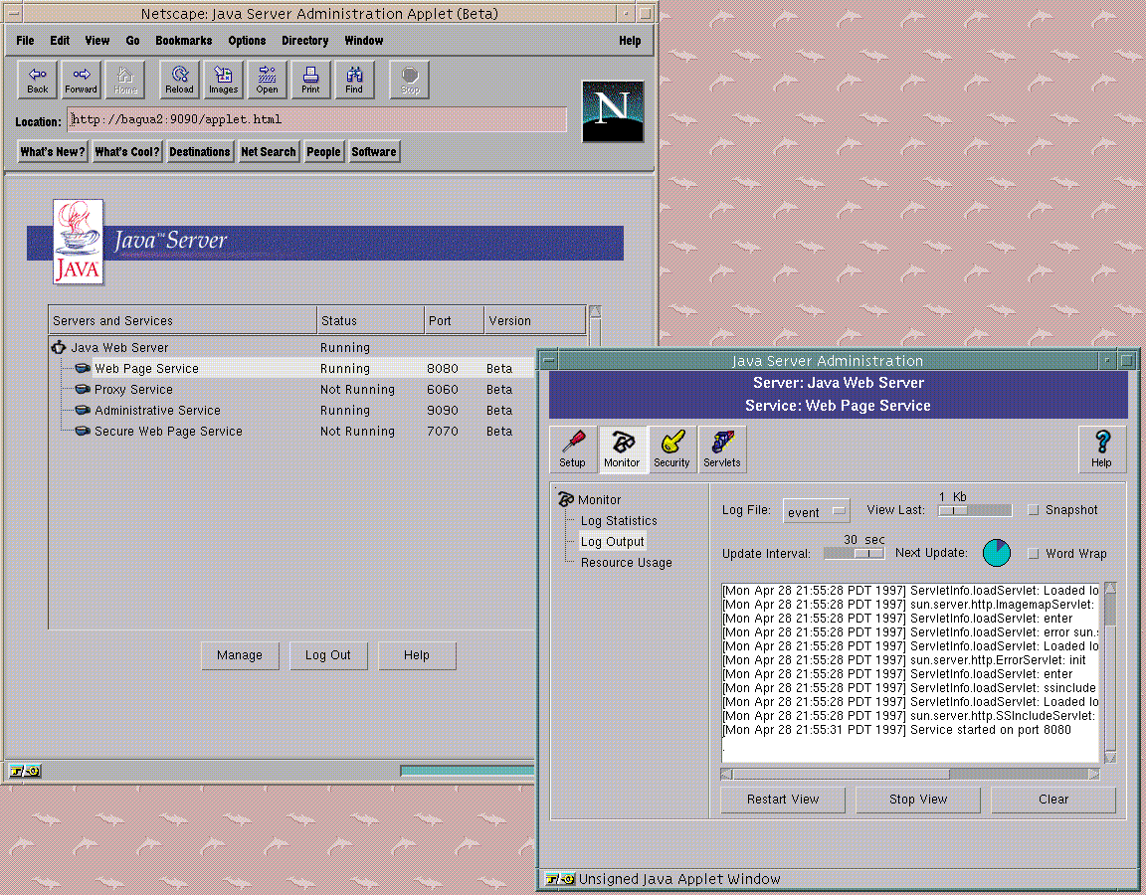This screenshot has height=895, width=1146.
Task: Open the Security key icon panel
Action: (x=671, y=448)
